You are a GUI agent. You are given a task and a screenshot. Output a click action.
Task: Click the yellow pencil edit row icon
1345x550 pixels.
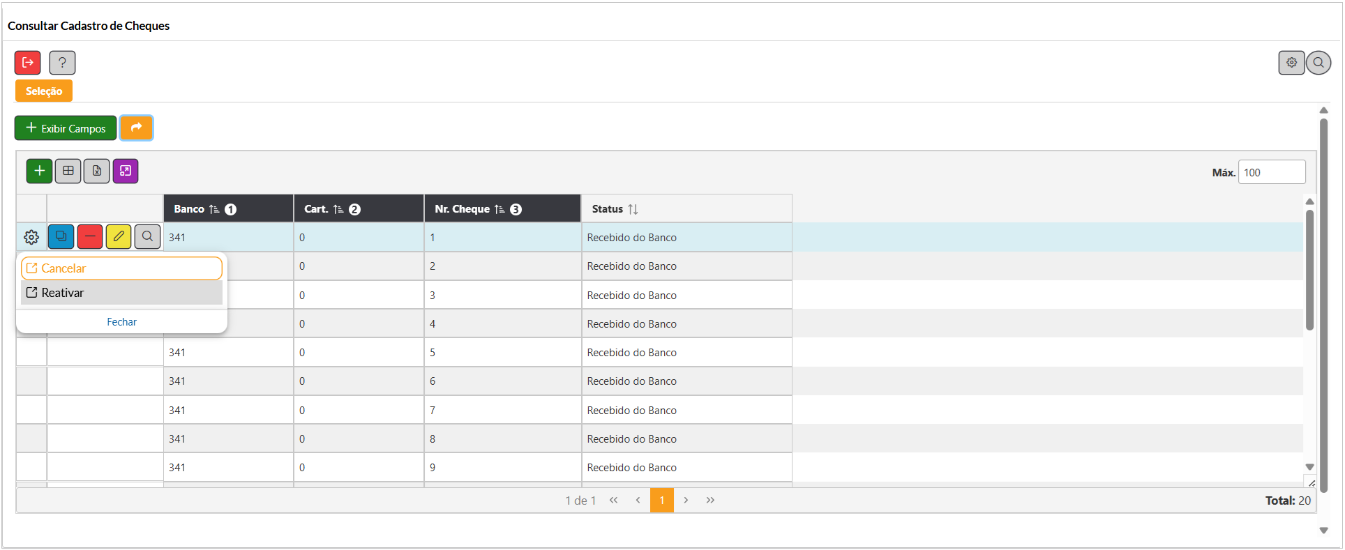click(119, 237)
